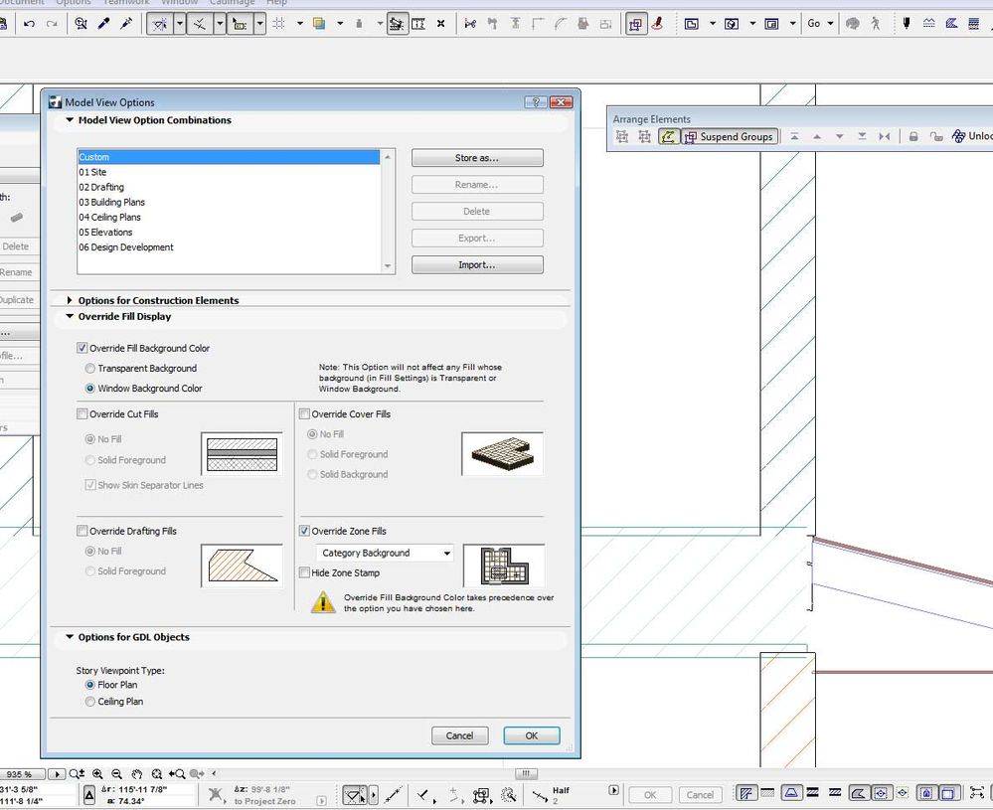Enable the Override Cut Fills checkbox

tap(83, 414)
